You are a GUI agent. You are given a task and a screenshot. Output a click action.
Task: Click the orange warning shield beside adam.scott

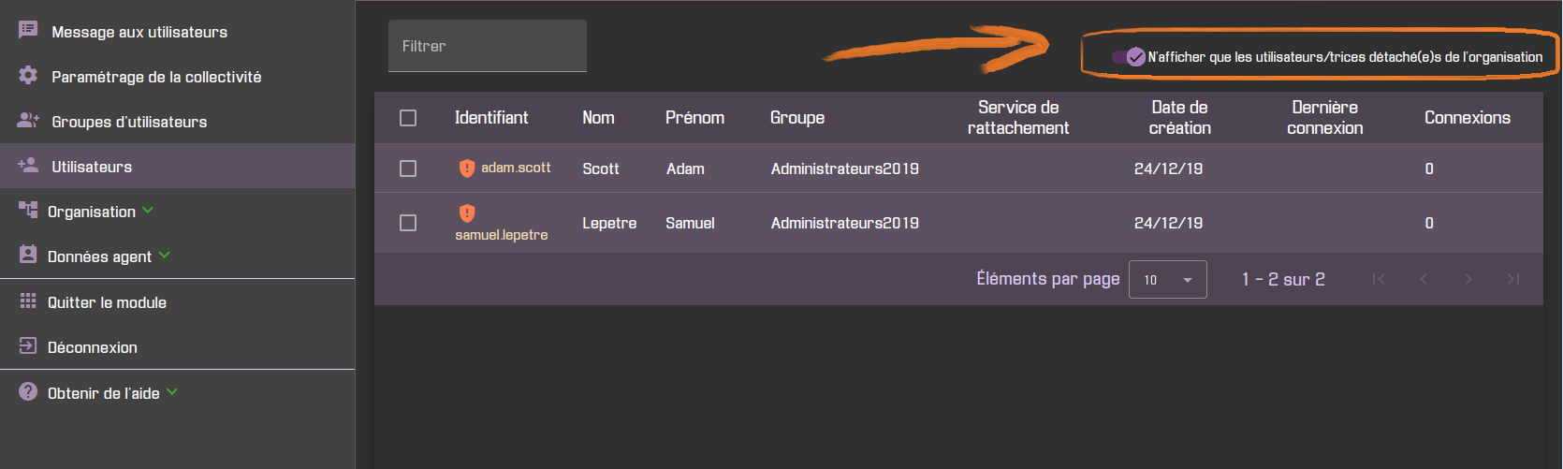(467, 169)
